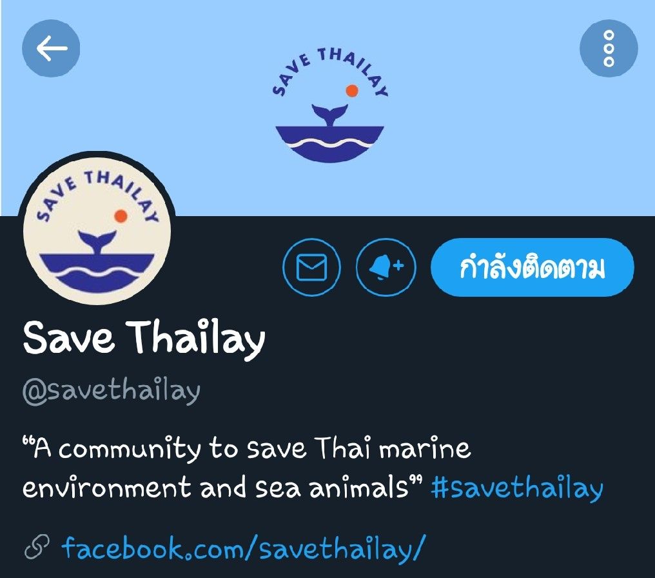Expand account options via vertical dots button
655x578 pixels.
coord(609,48)
